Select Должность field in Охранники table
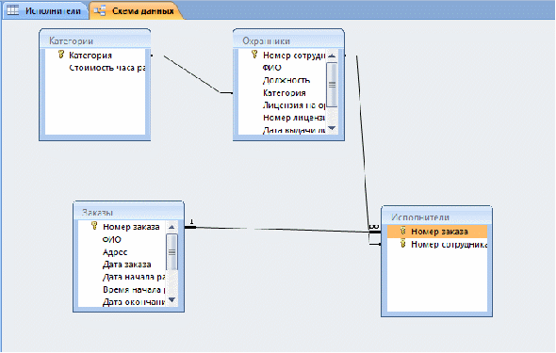This screenshot has width=556, height=353. [286, 80]
